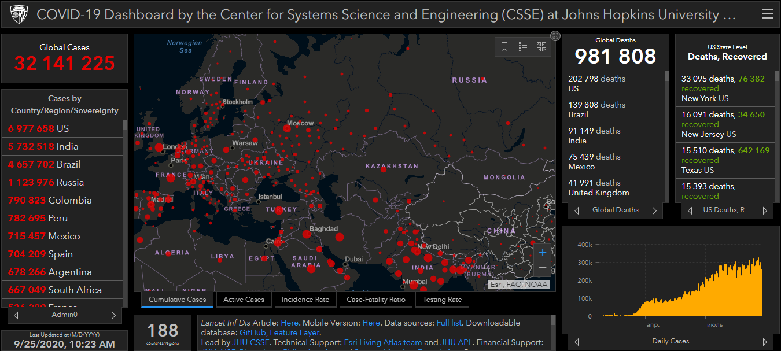Open the basemap gallery grid icon
Image resolution: width=781 pixels, height=351 pixels.
point(541,47)
